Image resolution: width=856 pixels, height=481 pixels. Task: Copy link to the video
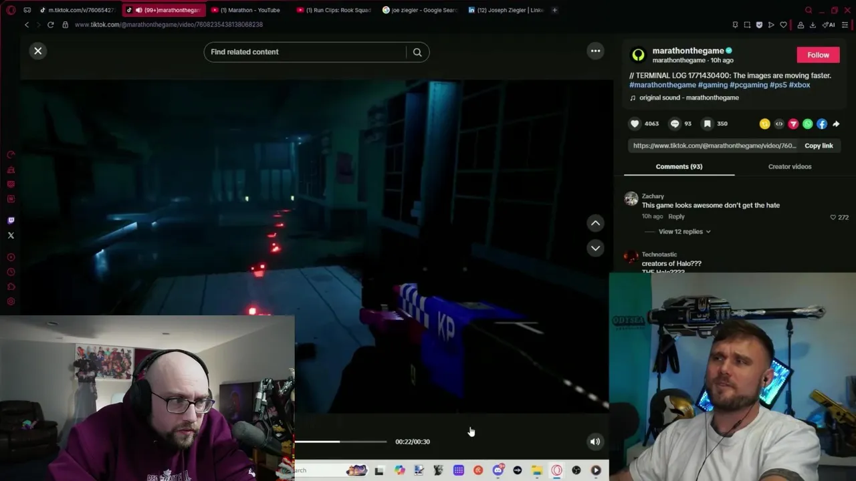(819, 146)
